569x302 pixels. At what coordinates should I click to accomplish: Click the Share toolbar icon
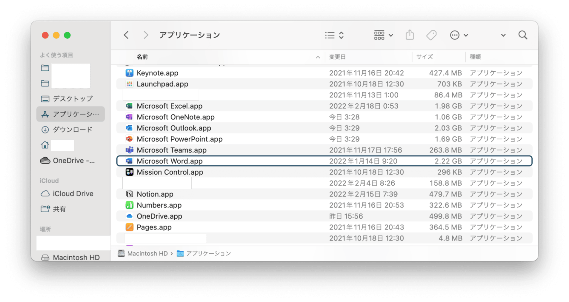(x=410, y=35)
